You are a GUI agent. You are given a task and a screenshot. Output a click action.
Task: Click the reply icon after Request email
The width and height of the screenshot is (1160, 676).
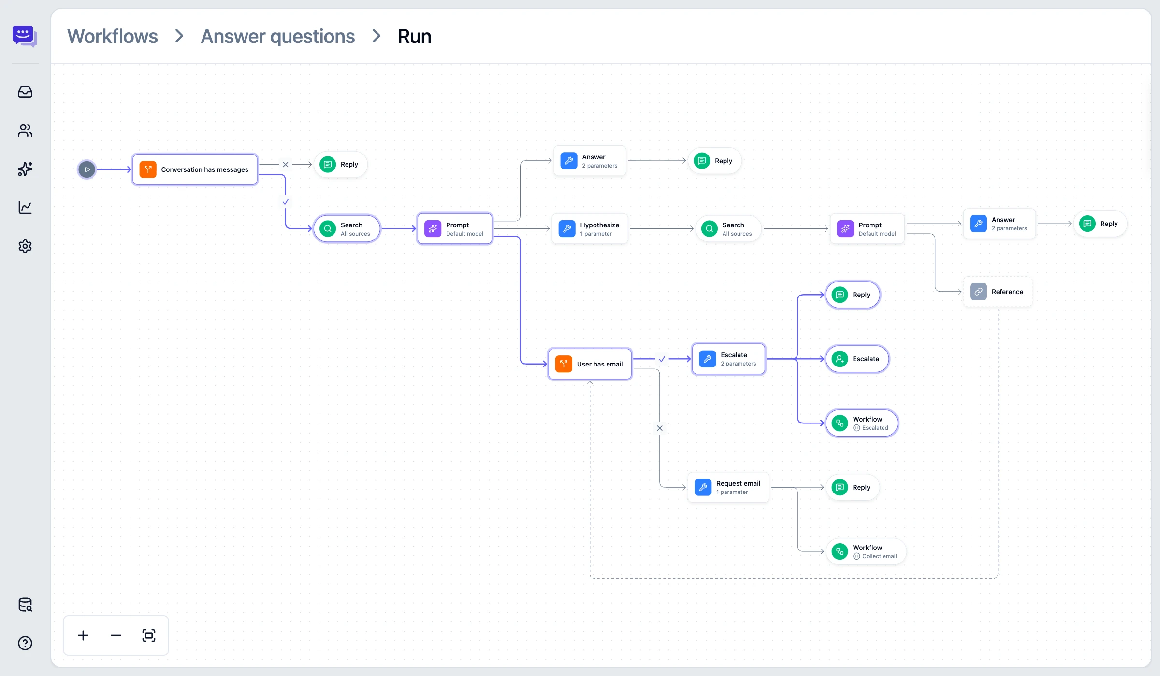coord(840,487)
